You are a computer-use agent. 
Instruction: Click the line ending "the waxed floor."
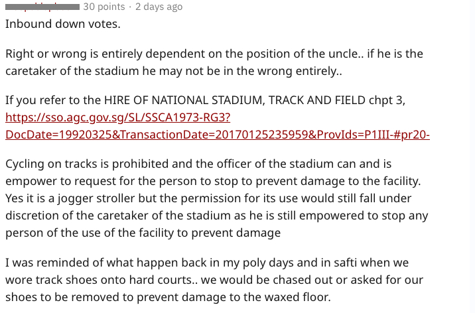(x=168, y=297)
